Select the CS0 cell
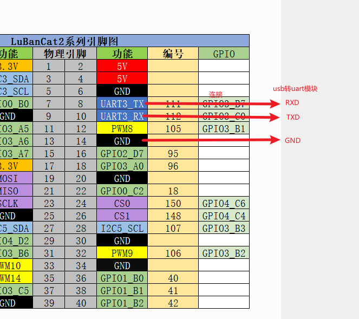This screenshot has width=359, height=319. [x=122, y=203]
